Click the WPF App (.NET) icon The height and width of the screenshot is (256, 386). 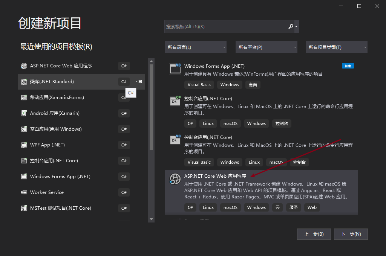tap(24, 145)
